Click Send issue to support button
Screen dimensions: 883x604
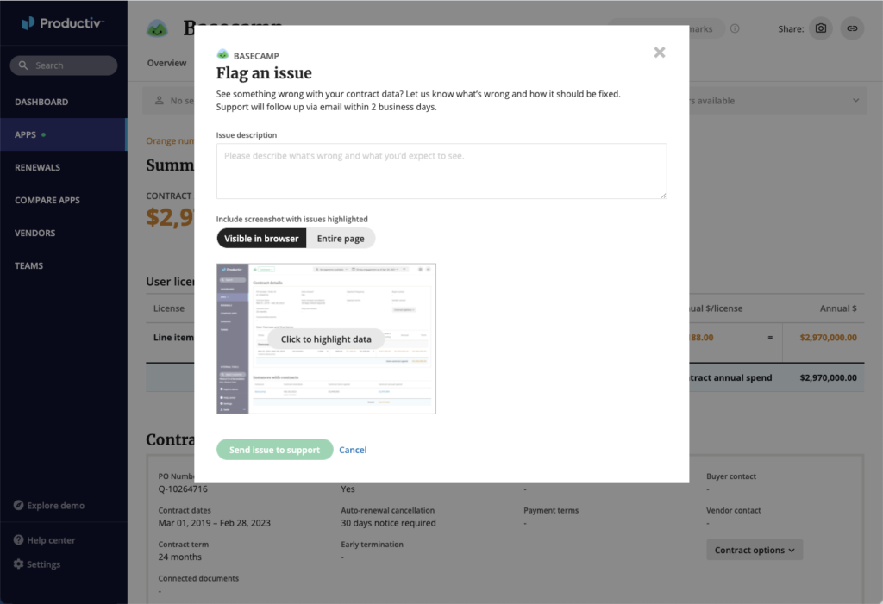click(x=275, y=450)
